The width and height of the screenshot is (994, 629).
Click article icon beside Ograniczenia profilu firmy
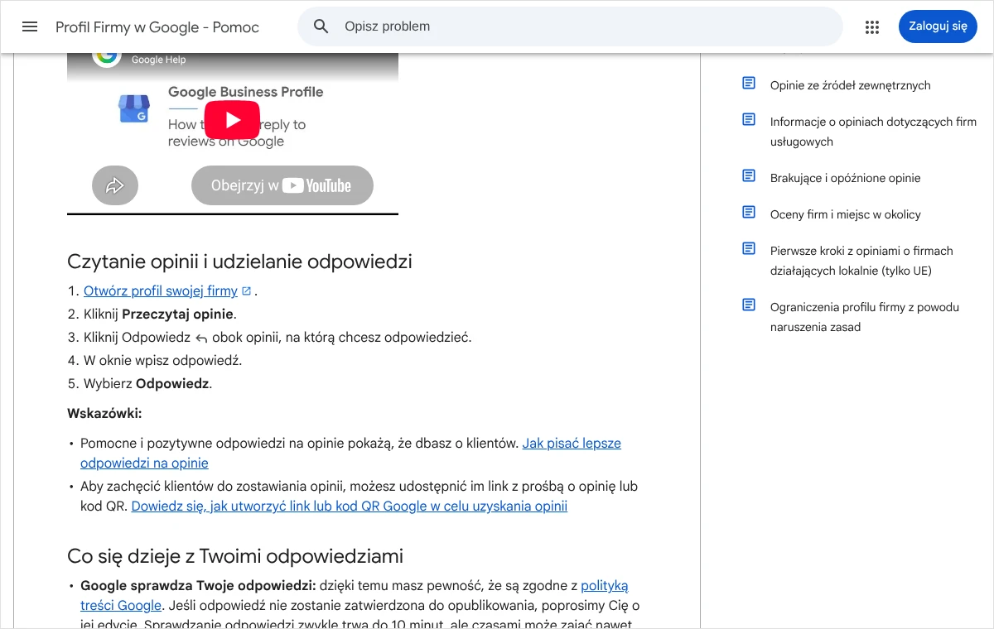click(x=749, y=305)
